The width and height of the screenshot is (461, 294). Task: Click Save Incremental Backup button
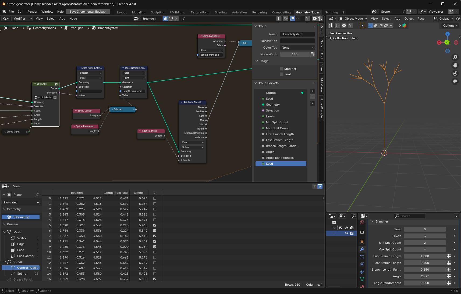[x=88, y=12]
